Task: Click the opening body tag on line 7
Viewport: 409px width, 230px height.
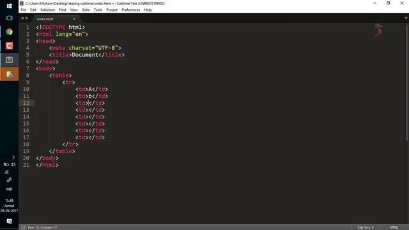Action: (x=45, y=68)
